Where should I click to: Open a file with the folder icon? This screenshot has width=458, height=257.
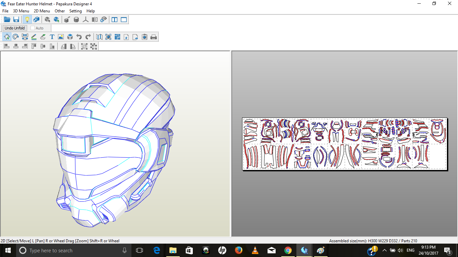click(7, 20)
